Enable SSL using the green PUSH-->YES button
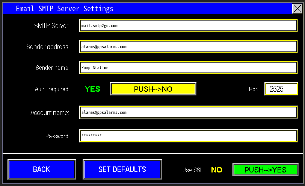The width and height of the screenshot is (305, 186). click(x=265, y=170)
